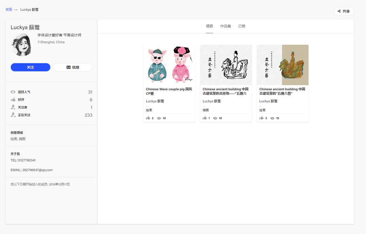This screenshot has width=366, height=234.
Task: Click the eye icon next to 项目人气
Action: click(13, 92)
